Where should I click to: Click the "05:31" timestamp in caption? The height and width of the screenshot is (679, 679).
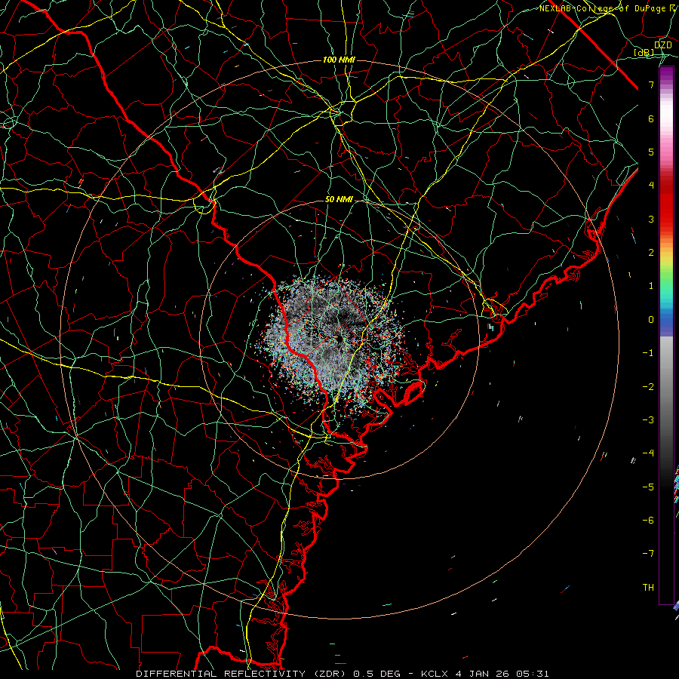pos(532,674)
